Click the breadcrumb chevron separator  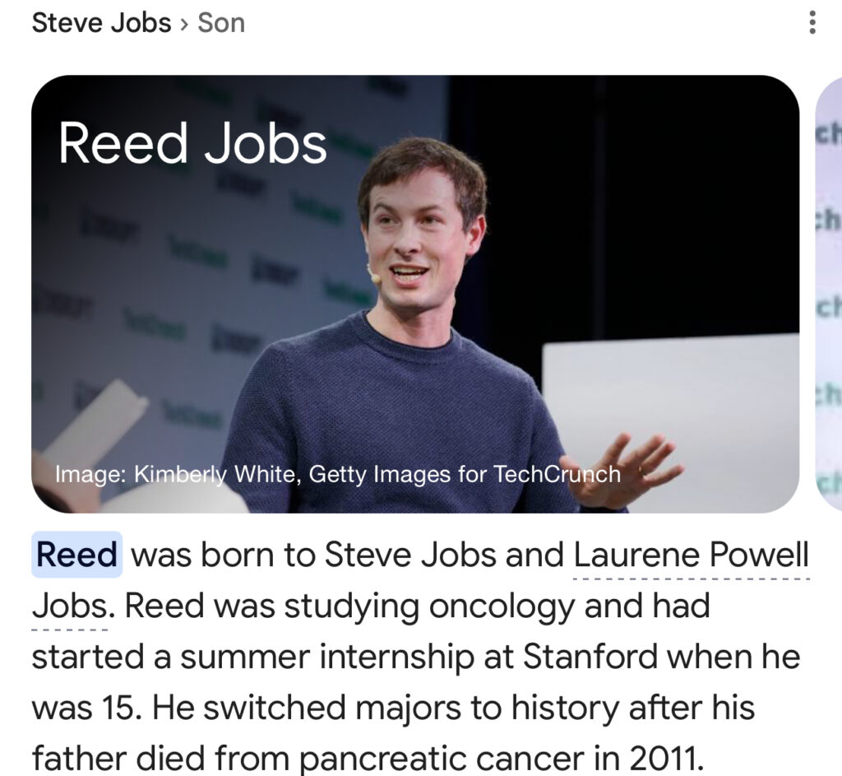click(x=185, y=23)
